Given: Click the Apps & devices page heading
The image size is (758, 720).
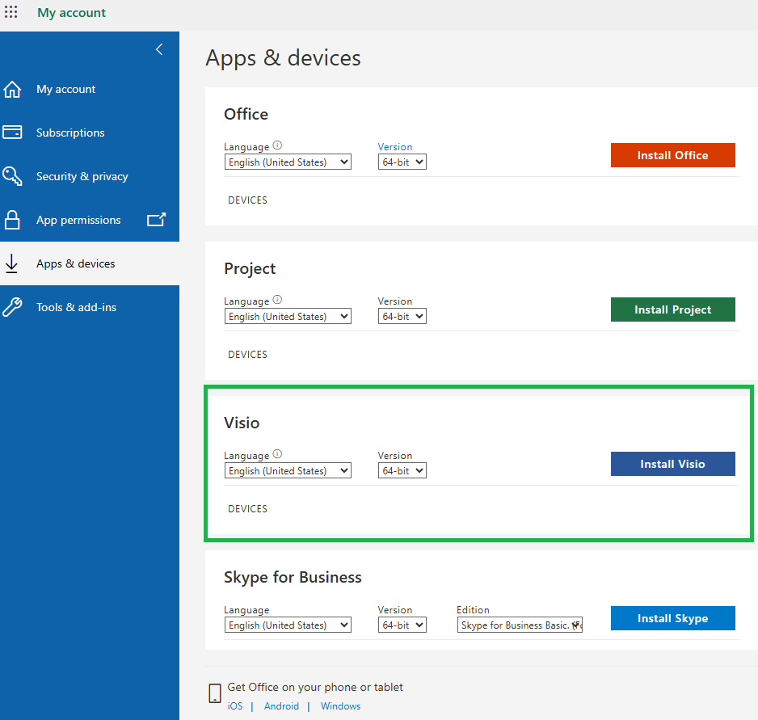Looking at the screenshot, I should coord(284,58).
